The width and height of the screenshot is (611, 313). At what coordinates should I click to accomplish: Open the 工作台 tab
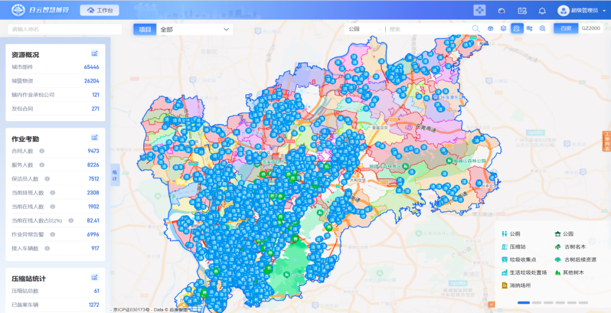pos(99,11)
